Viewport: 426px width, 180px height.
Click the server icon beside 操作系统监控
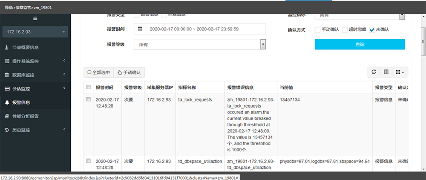point(7,61)
